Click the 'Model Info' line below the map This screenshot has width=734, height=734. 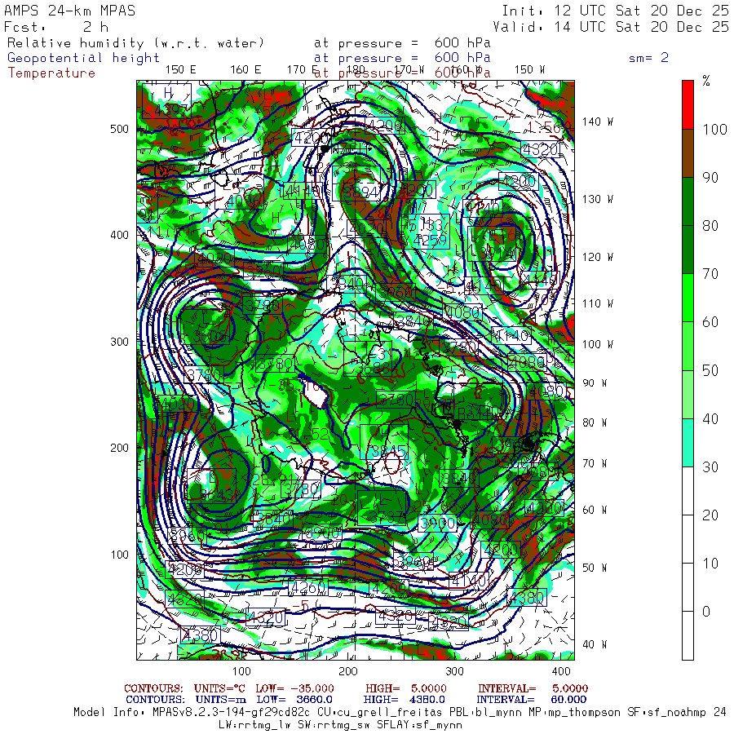pos(400,711)
